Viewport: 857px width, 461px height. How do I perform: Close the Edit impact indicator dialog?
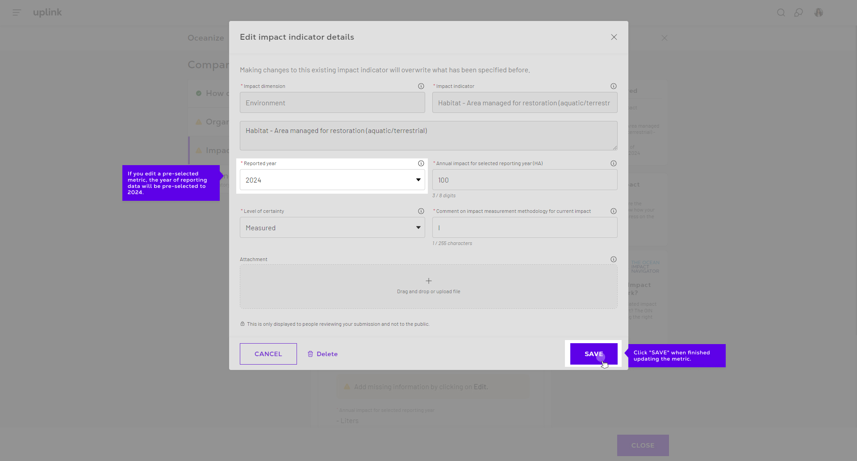point(614,37)
